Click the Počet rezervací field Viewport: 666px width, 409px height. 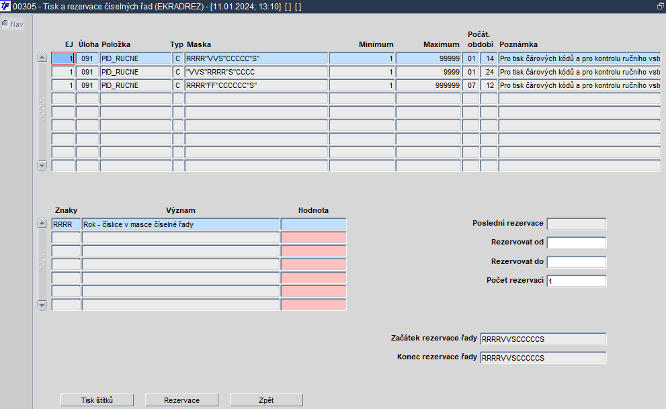pos(577,281)
